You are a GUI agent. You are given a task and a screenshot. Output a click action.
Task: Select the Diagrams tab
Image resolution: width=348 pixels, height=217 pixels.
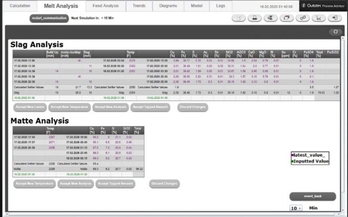click(169, 6)
